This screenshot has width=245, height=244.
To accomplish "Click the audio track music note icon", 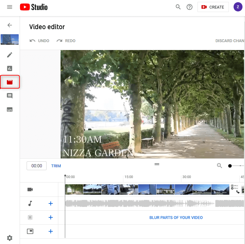I will click(x=30, y=203).
